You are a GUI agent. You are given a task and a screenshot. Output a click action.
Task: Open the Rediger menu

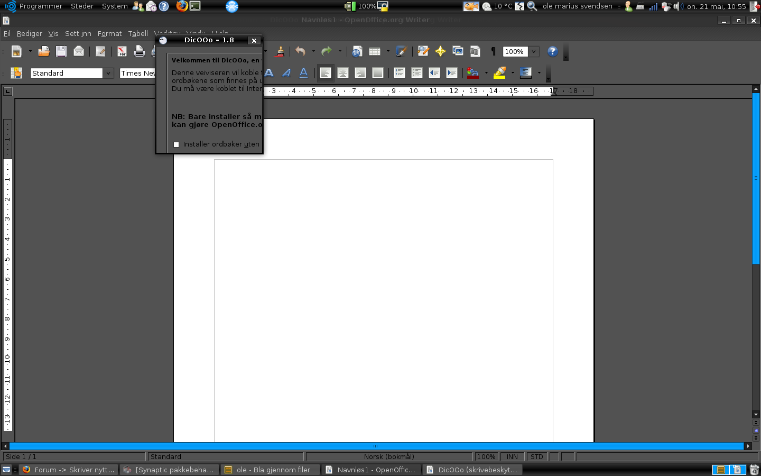click(29, 33)
